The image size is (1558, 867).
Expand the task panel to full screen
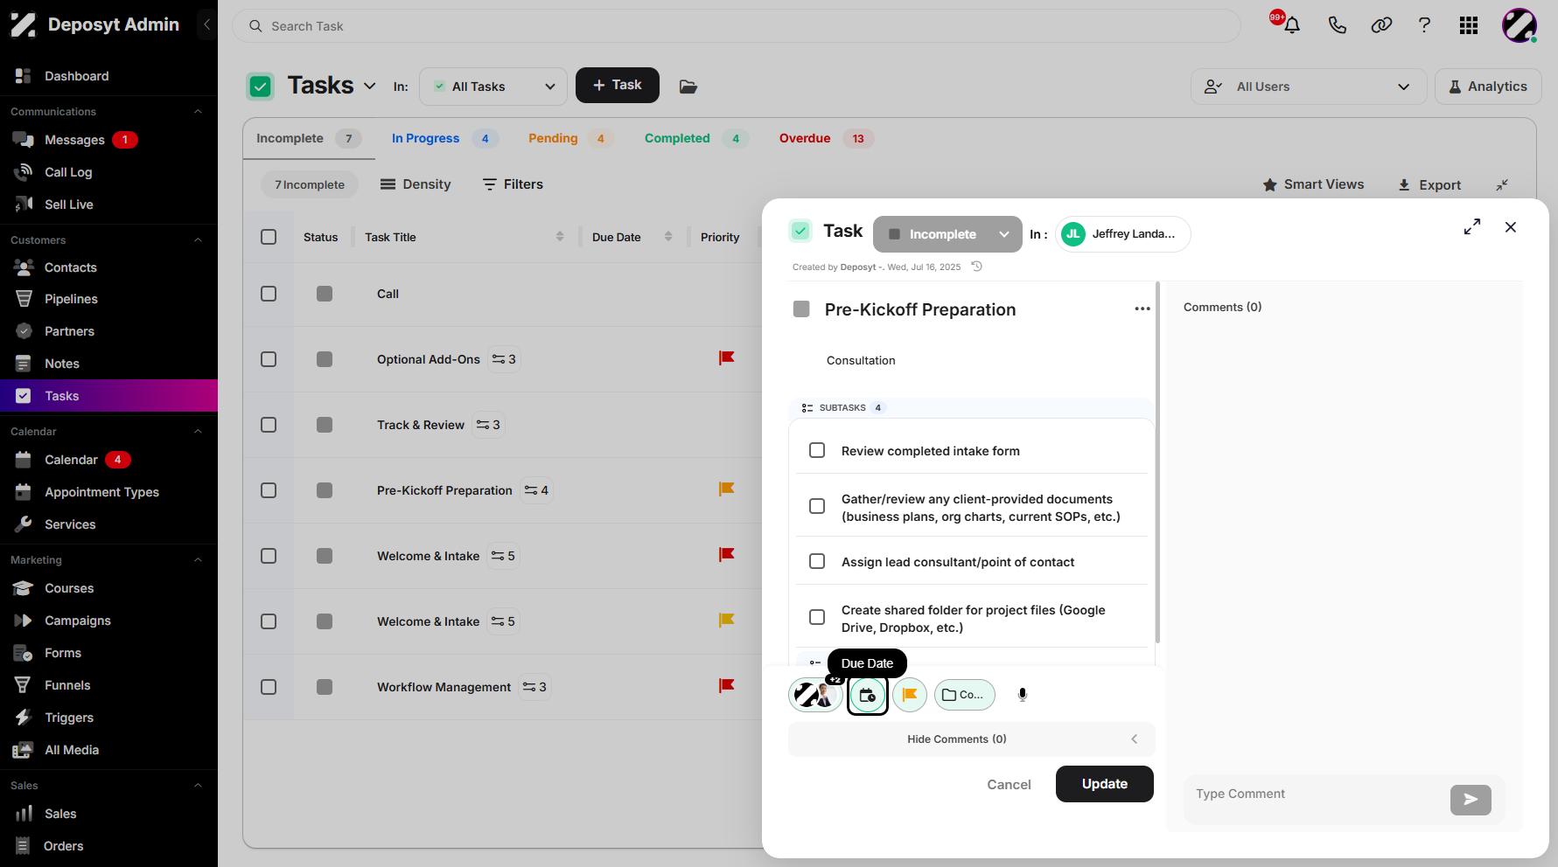pyautogui.click(x=1472, y=227)
